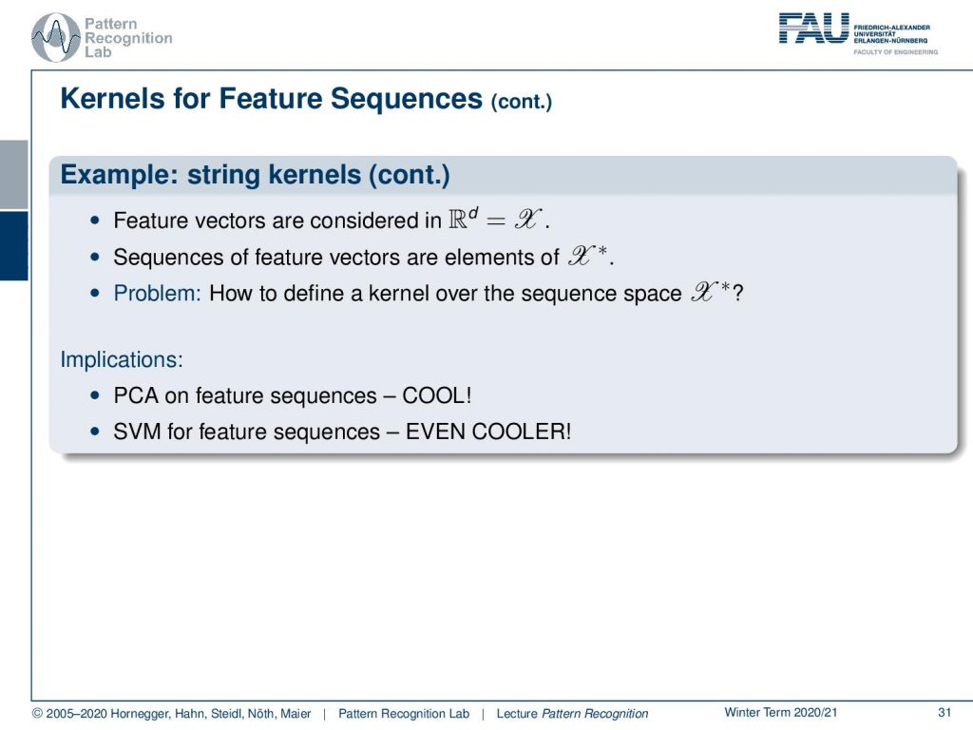Image resolution: width=973 pixels, height=730 pixels.
Task: Click the SVM for feature sequences bullet
Action: (342, 432)
